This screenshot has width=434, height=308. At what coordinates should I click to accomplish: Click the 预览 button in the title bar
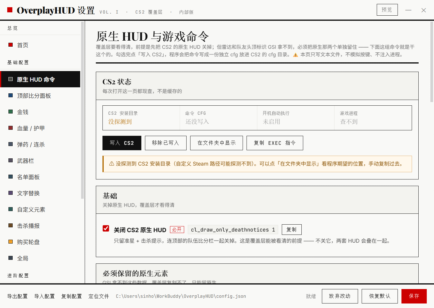click(x=387, y=10)
